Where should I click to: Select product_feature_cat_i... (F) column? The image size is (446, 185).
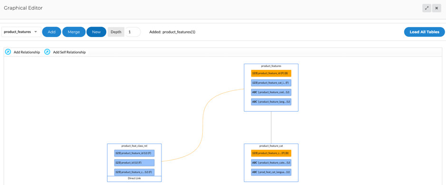click(271, 83)
